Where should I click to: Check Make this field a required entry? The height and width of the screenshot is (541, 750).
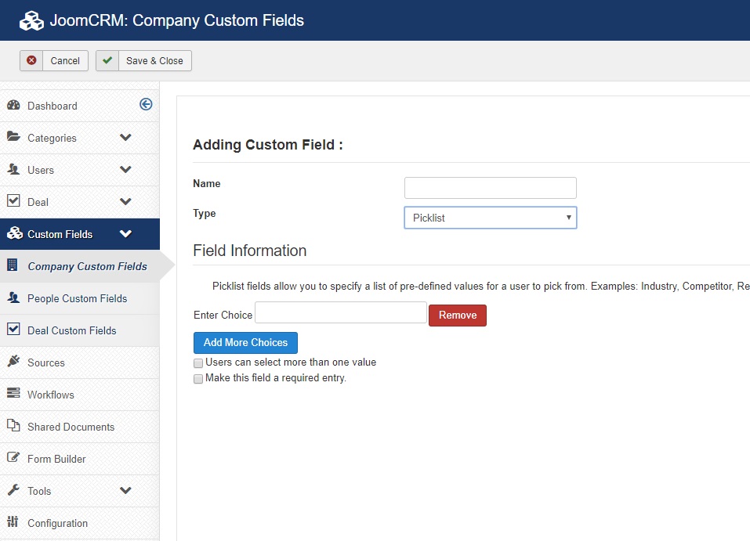[x=198, y=379]
